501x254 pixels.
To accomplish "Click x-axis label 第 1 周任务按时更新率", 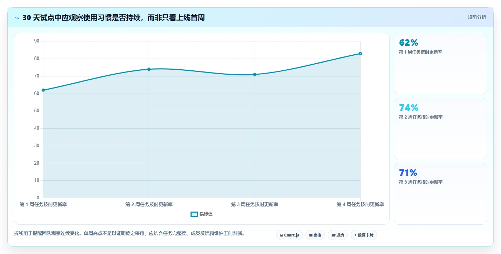I will (43, 204).
